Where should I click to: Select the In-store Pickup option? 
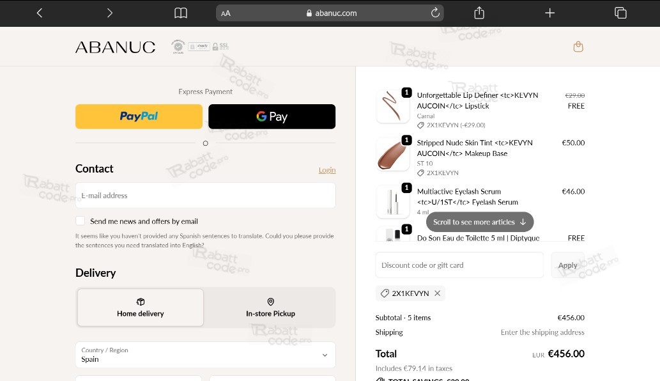271,307
